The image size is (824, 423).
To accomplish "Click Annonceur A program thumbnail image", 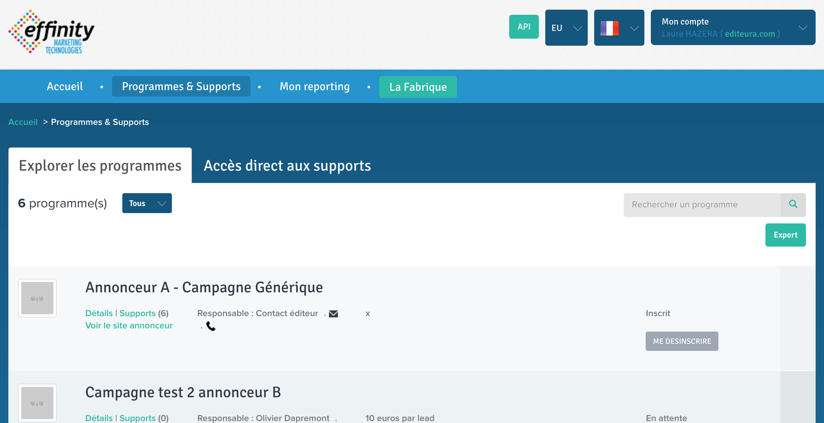I will 37,298.
